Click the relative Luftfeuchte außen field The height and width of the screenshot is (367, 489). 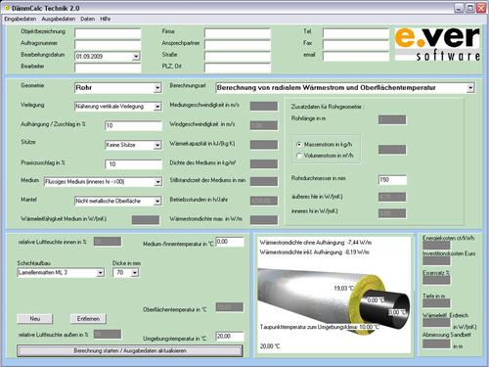pos(108,334)
